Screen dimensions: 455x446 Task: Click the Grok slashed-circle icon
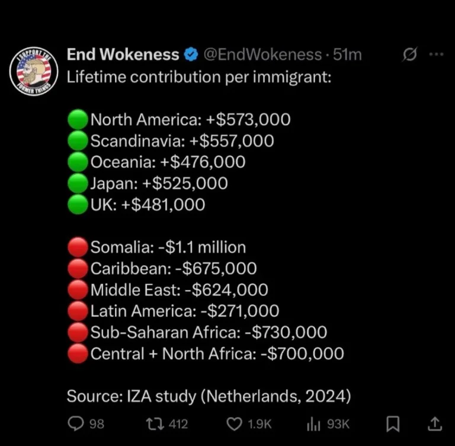(409, 55)
